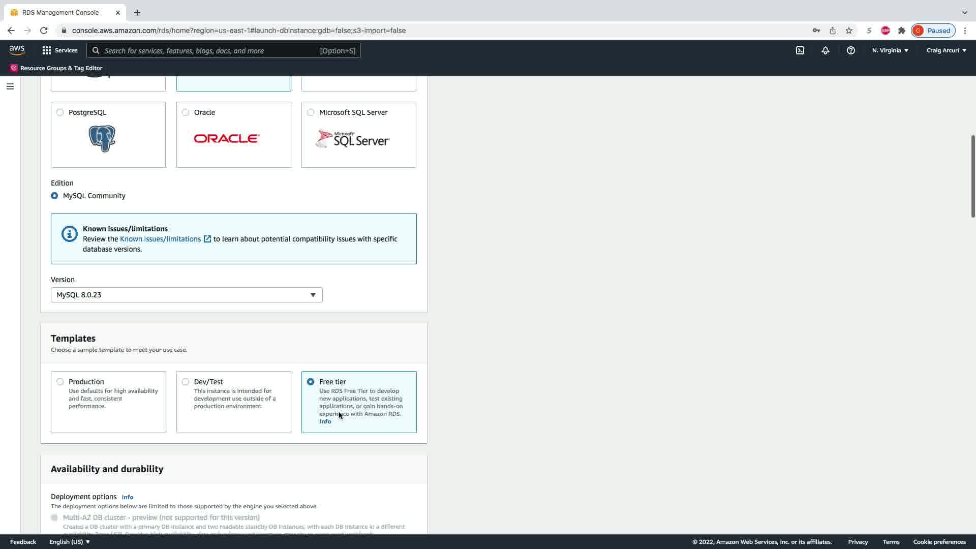Open the English (US) language selector
The image size is (976, 549).
69,542
